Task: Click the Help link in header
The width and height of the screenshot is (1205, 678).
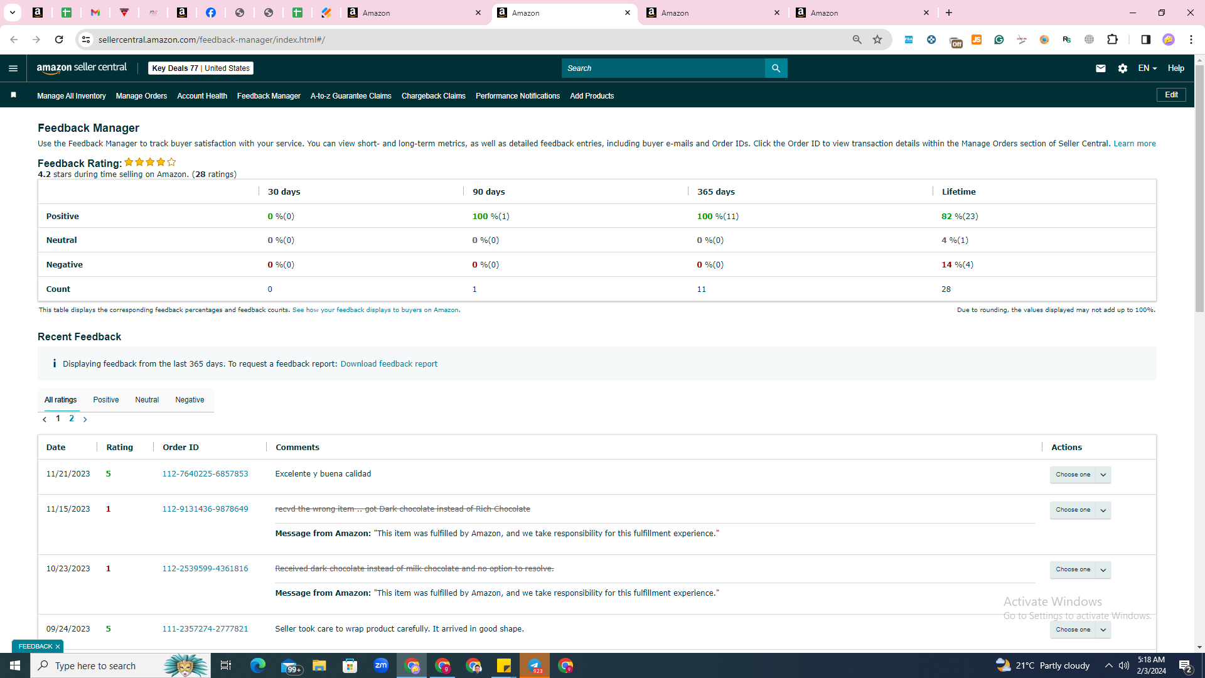Action: [x=1176, y=68]
